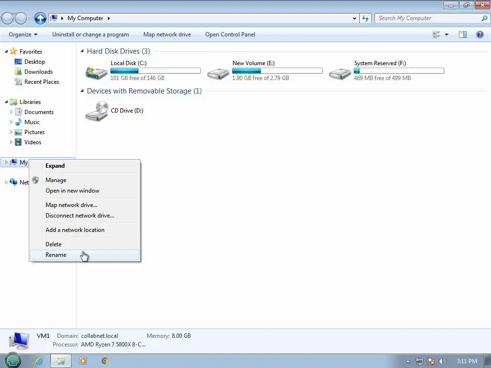Click the Desktop icon in Favorites
Viewport: 491px width, 368px height.
[18, 62]
